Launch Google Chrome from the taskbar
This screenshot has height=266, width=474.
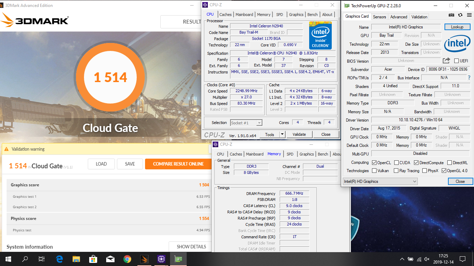tap(127, 259)
